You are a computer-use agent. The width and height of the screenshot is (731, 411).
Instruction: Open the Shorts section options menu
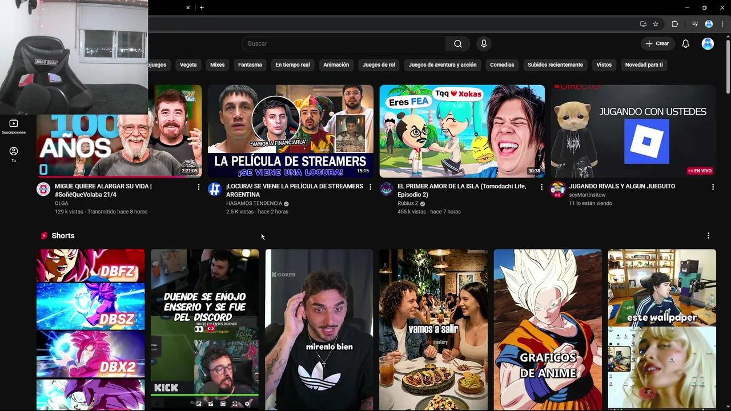pyautogui.click(x=708, y=236)
